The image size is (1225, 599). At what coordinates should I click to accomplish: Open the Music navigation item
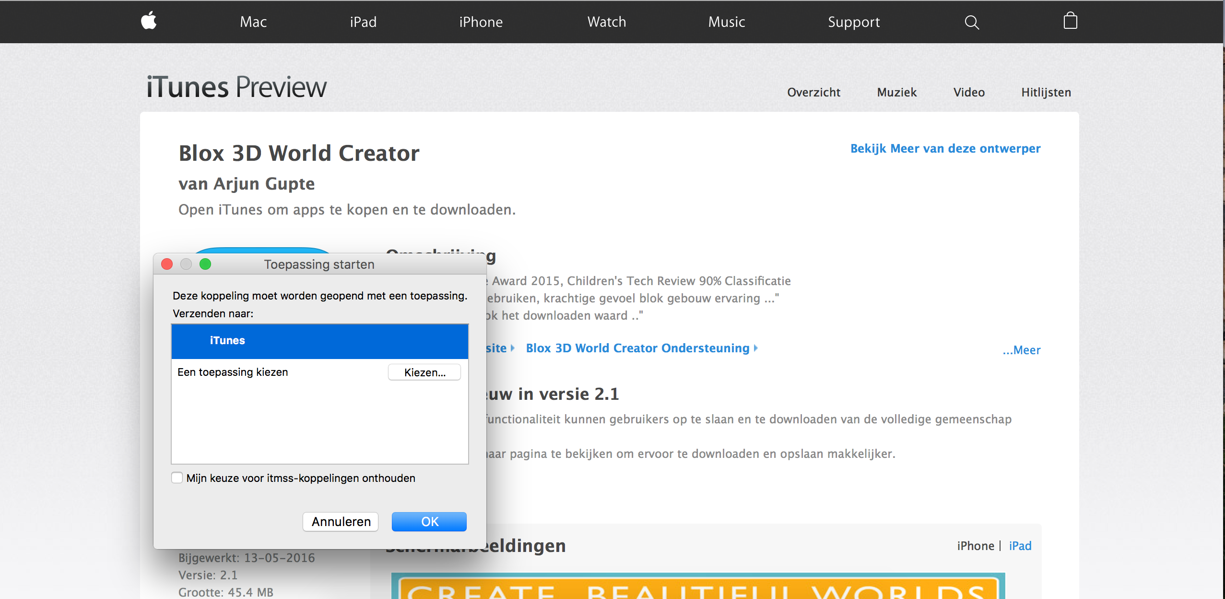(727, 22)
